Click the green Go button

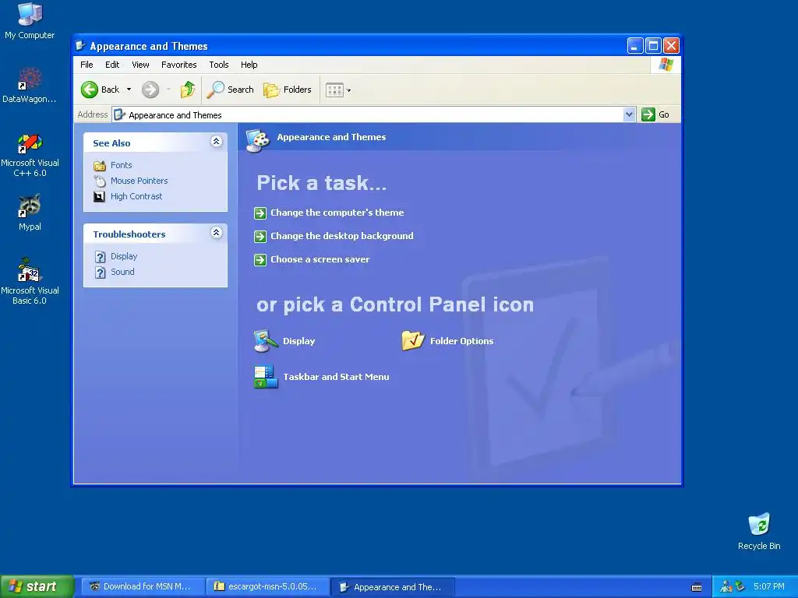coord(655,114)
